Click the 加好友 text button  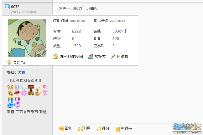(x=100, y=57)
